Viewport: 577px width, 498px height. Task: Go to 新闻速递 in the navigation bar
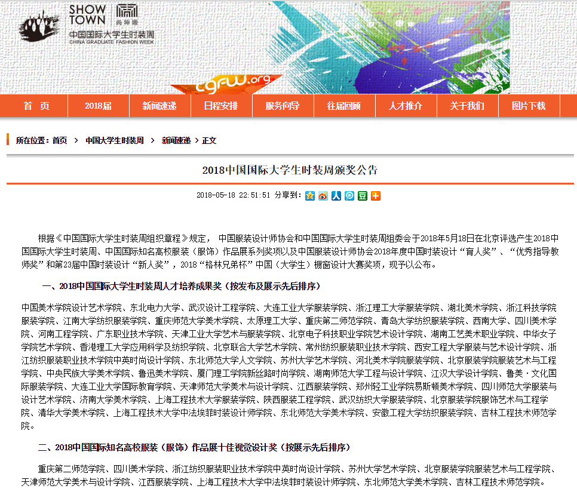[159, 106]
